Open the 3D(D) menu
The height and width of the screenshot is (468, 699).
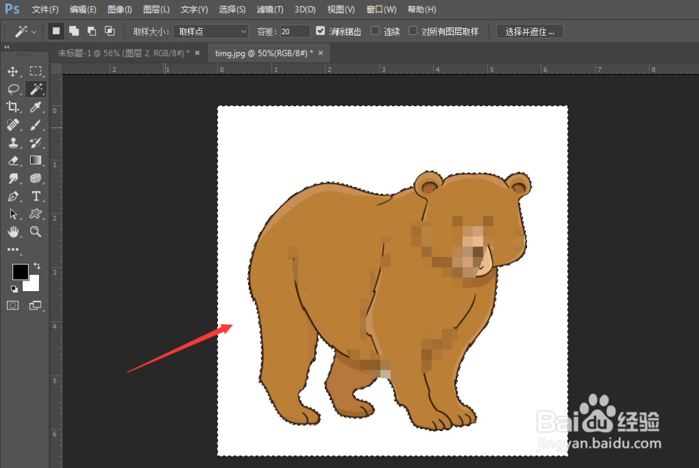click(x=305, y=9)
